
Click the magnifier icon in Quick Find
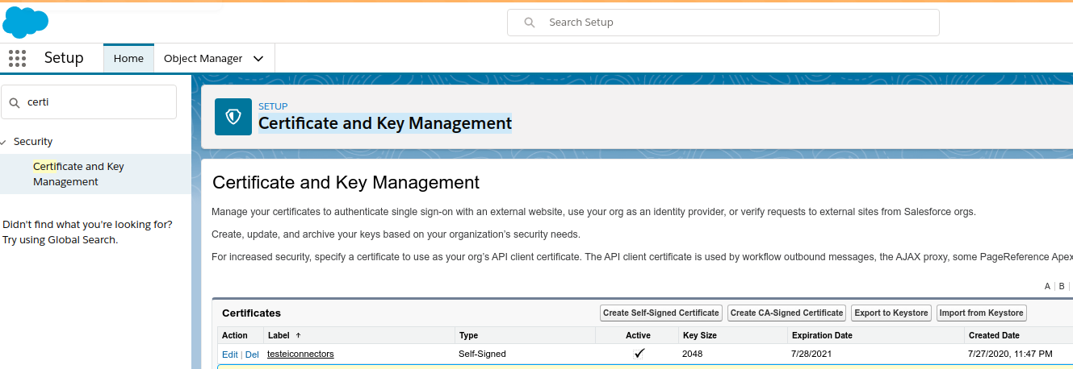[x=15, y=102]
